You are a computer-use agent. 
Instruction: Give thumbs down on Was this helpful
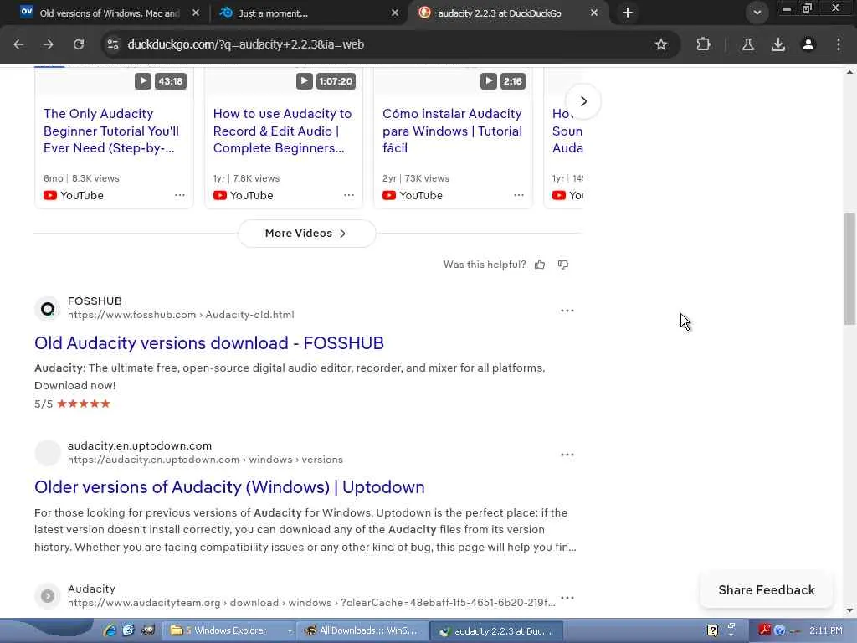563,265
